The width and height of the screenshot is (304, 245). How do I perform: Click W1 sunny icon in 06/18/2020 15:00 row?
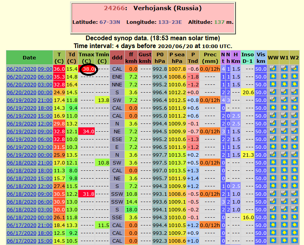[284, 178]
